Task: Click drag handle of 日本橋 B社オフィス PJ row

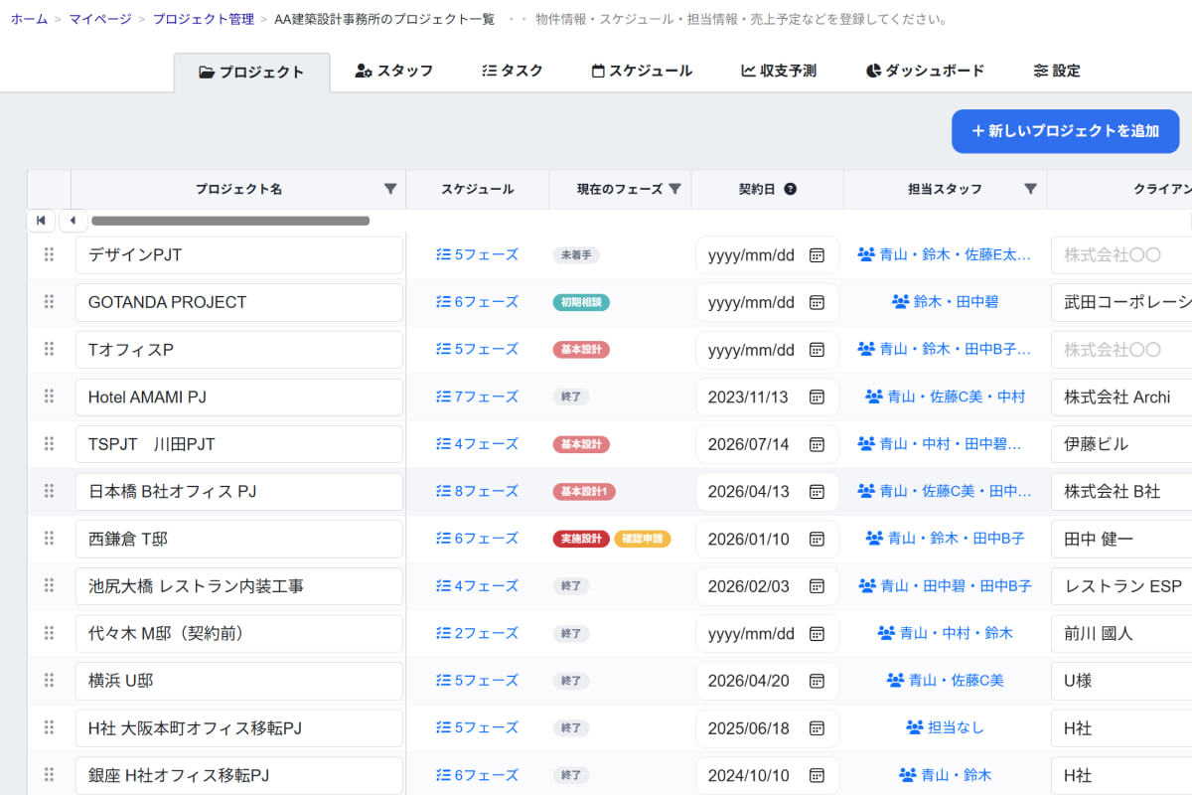Action: tap(49, 490)
